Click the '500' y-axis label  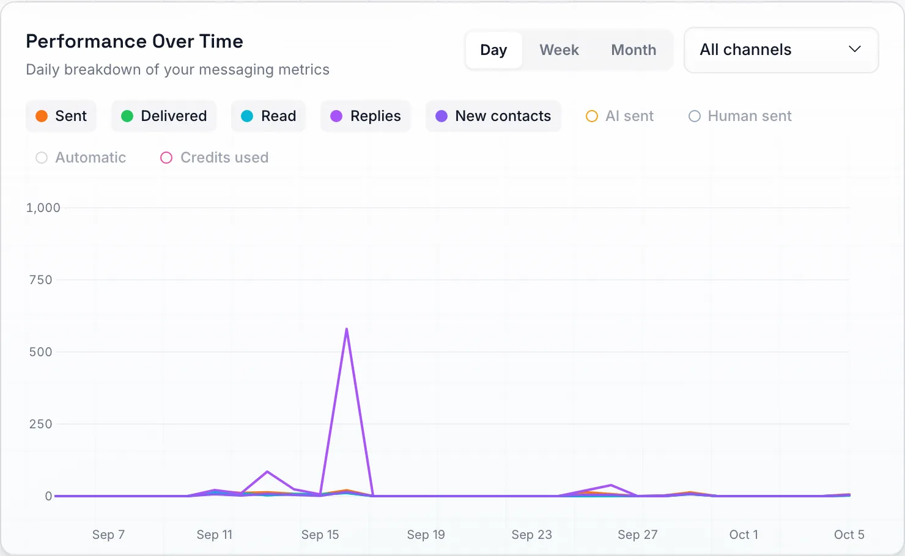pos(41,352)
